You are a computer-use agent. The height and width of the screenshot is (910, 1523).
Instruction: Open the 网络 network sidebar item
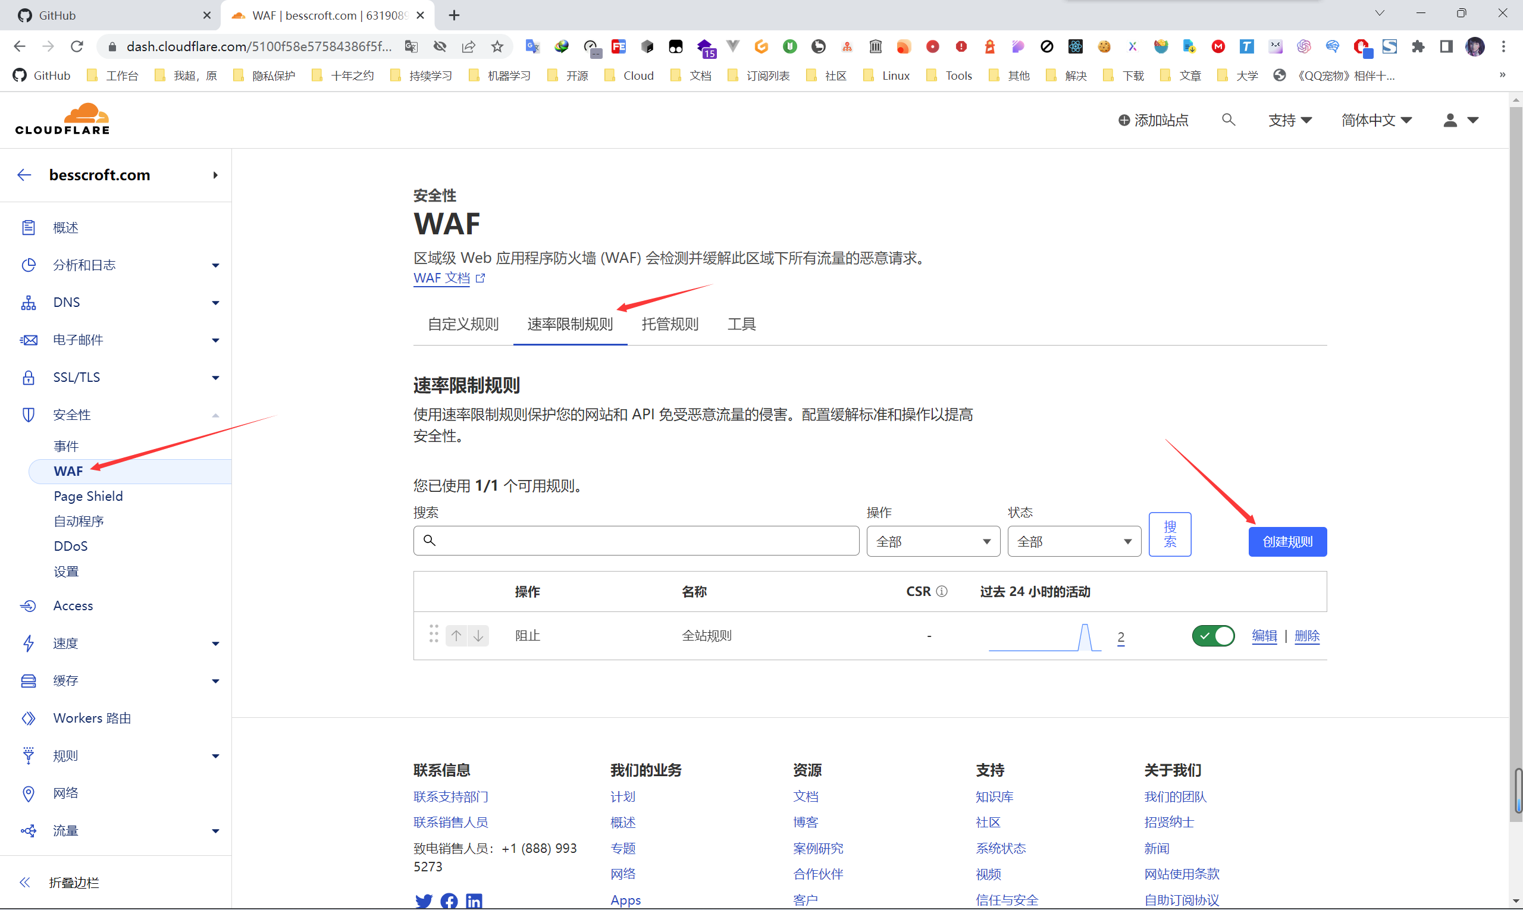point(65,792)
